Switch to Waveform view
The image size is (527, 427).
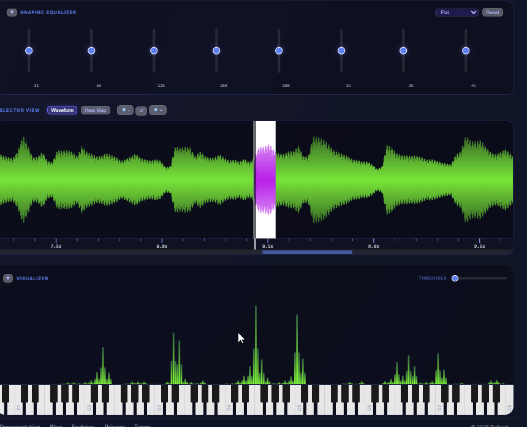click(62, 111)
